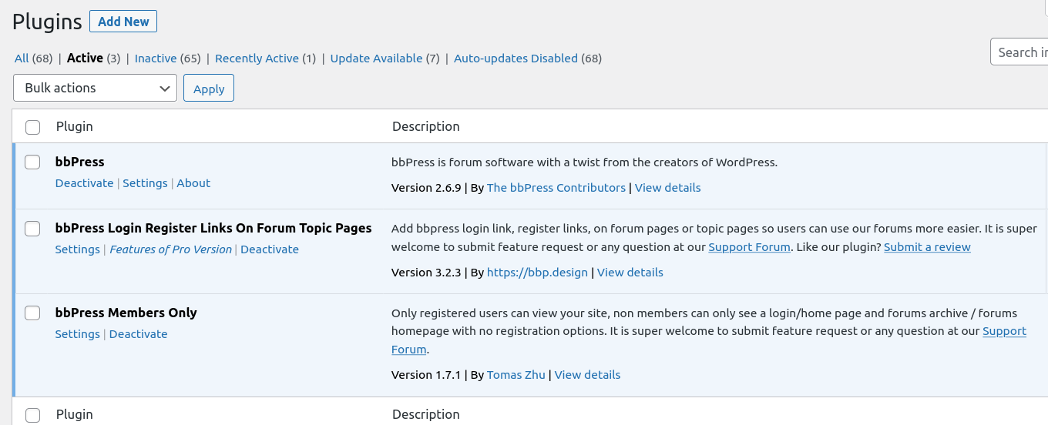Click the Plugins page heading
The image size is (1048, 425).
(47, 22)
